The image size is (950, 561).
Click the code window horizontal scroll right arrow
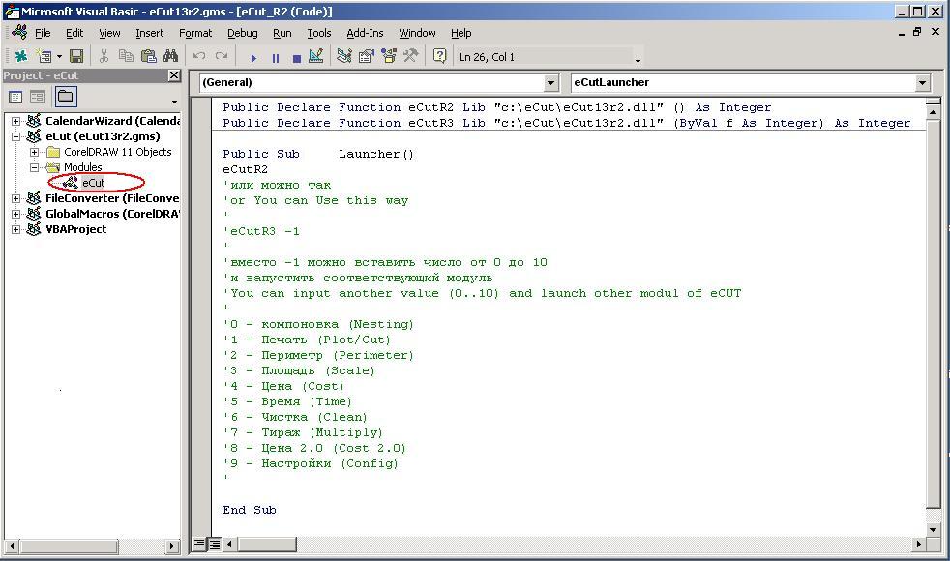(918, 544)
